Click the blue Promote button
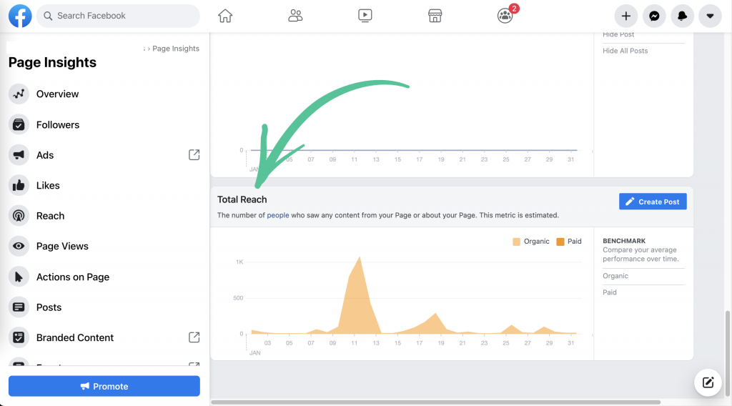This screenshot has width=732, height=406. tap(104, 386)
